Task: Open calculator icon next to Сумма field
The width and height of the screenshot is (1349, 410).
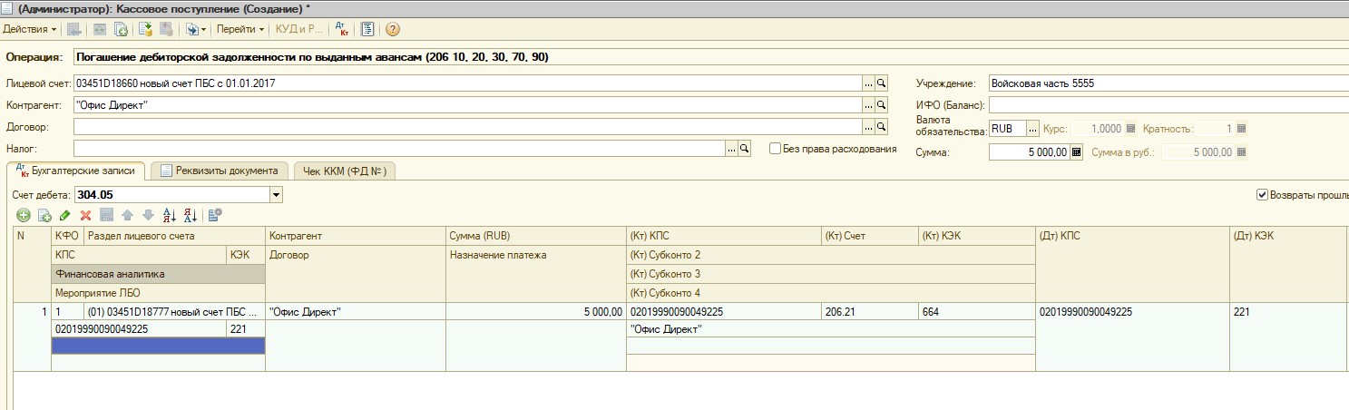Action: tap(1077, 152)
